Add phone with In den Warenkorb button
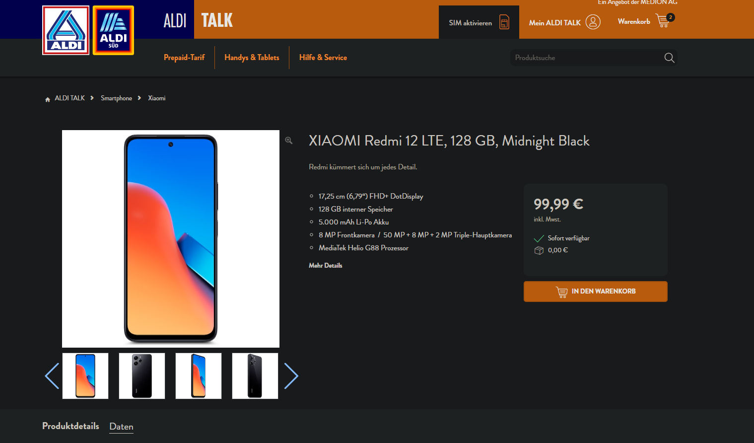Screen dimensions: 754x443 click(x=596, y=292)
